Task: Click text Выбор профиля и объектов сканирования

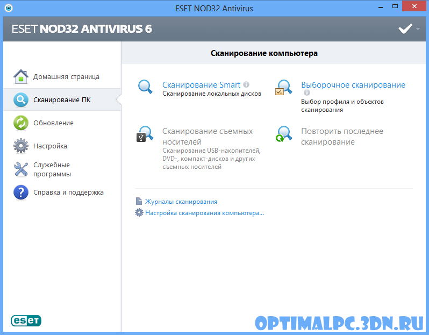Action: pyautogui.click(x=342, y=105)
